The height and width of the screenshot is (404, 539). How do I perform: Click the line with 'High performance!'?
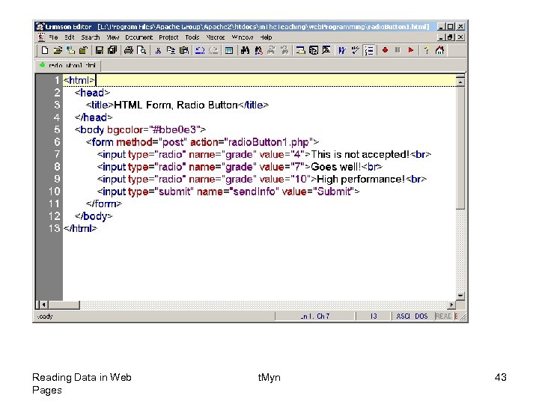[x=262, y=180]
